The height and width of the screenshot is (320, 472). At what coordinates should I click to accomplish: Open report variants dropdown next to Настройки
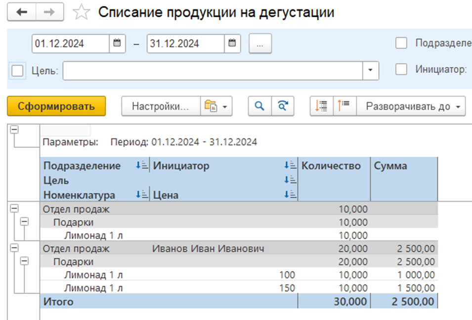click(x=216, y=106)
